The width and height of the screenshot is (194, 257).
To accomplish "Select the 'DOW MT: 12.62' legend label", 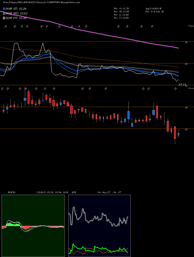I will pos(16,13).
